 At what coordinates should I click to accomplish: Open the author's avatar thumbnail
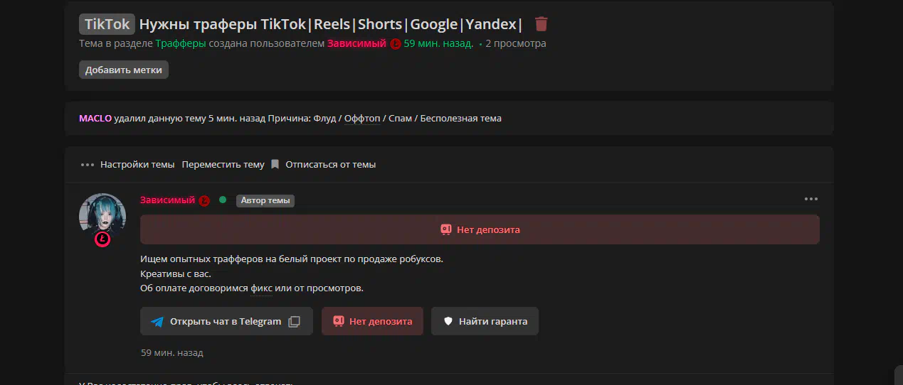click(102, 216)
